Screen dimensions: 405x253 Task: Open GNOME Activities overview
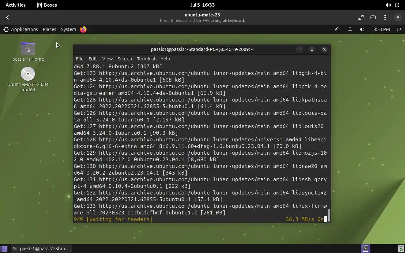16,5
